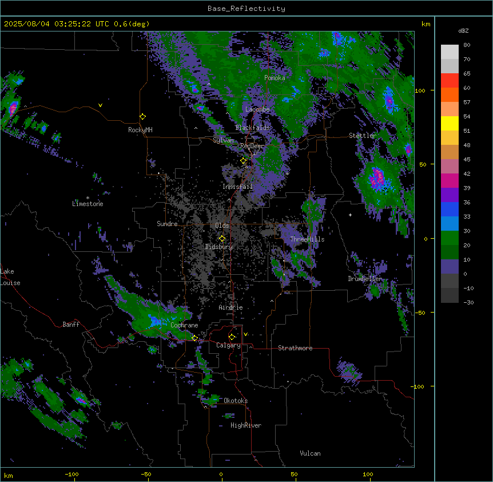
Task: Click the Lacombe city label
Action: (257, 109)
